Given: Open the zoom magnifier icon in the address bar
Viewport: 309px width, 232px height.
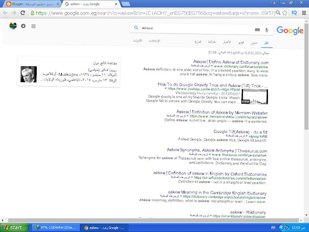Looking at the screenshot, I should (x=278, y=13).
